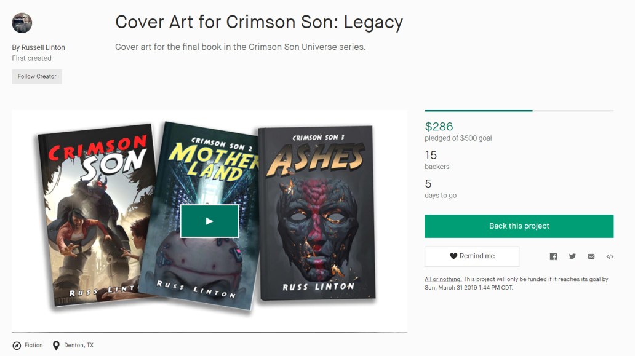Toggle the Remind me reminder

point(471,256)
